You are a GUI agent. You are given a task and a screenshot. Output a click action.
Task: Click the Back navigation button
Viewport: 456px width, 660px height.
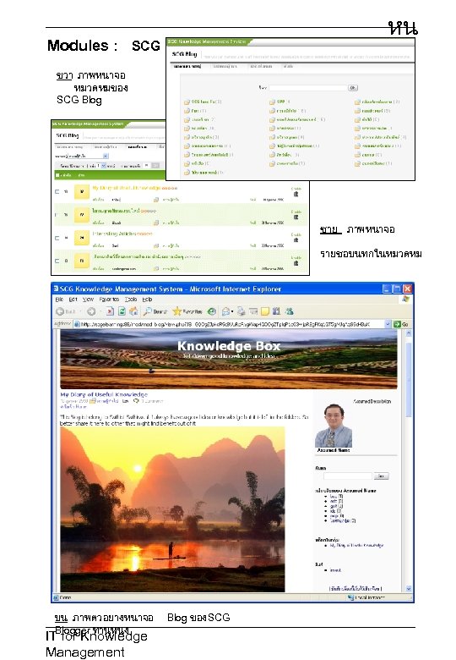tap(66, 311)
